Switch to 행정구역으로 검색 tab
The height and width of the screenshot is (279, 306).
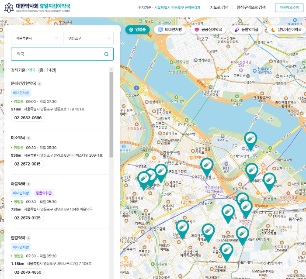[x=251, y=7]
